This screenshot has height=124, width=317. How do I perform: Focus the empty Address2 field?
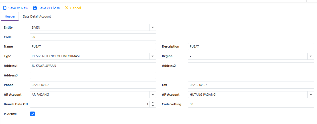[251, 66]
